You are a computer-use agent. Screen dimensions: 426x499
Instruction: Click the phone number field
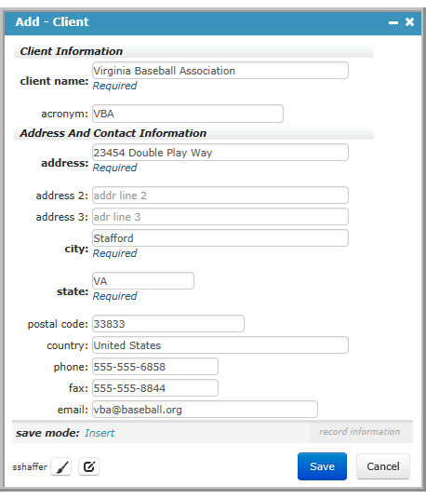155,366
